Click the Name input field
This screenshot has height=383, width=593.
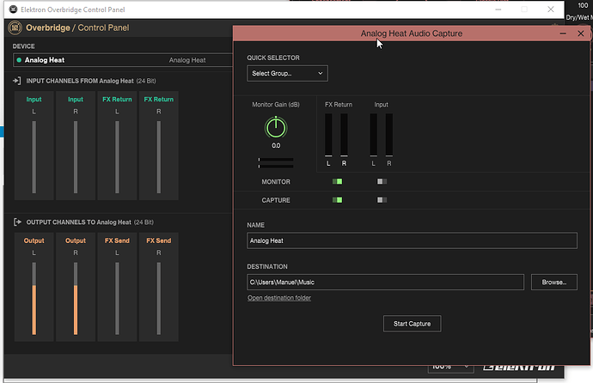412,240
